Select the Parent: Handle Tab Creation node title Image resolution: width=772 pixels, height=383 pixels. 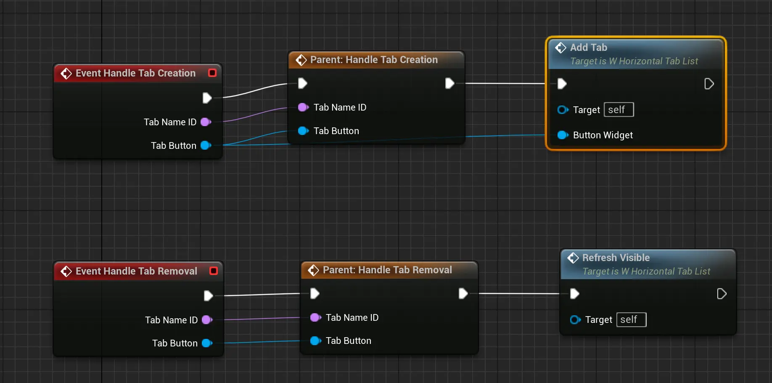[373, 60]
